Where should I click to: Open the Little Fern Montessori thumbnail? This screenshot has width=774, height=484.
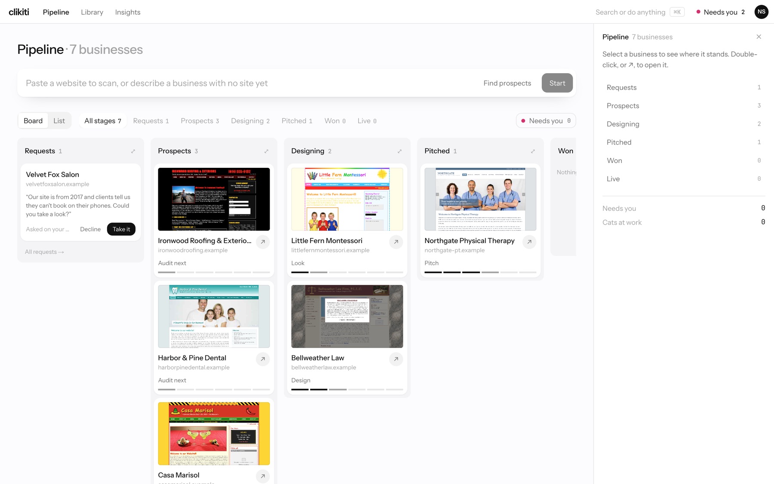pyautogui.click(x=347, y=199)
